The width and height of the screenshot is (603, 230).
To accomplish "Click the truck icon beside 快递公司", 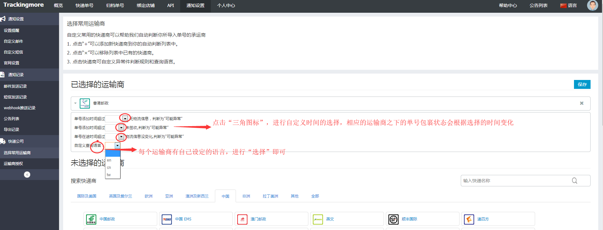I will click(3, 141).
